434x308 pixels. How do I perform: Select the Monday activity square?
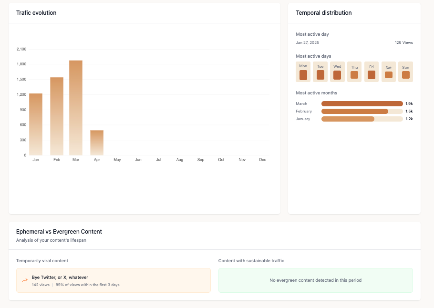coord(303,75)
